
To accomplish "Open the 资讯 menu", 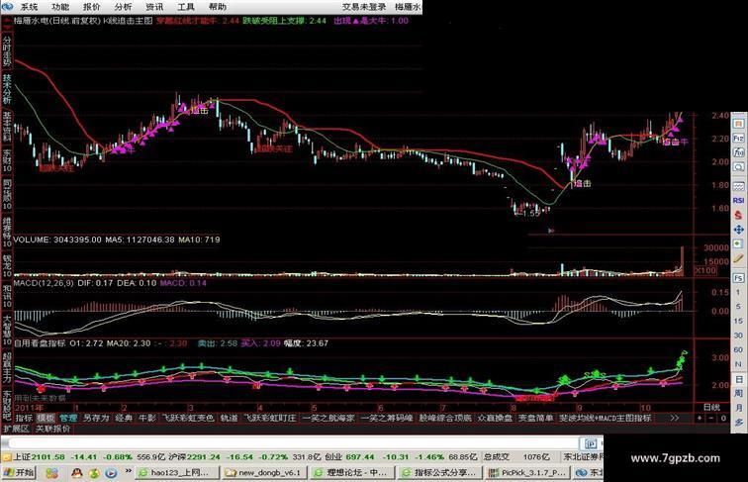I will (x=154, y=7).
